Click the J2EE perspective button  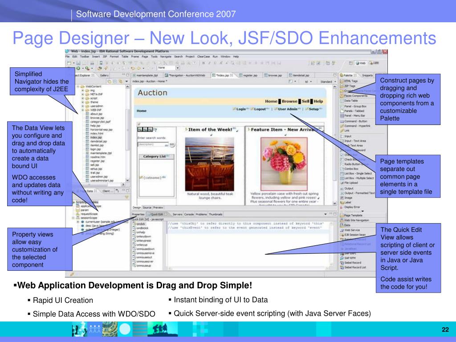point(374,63)
